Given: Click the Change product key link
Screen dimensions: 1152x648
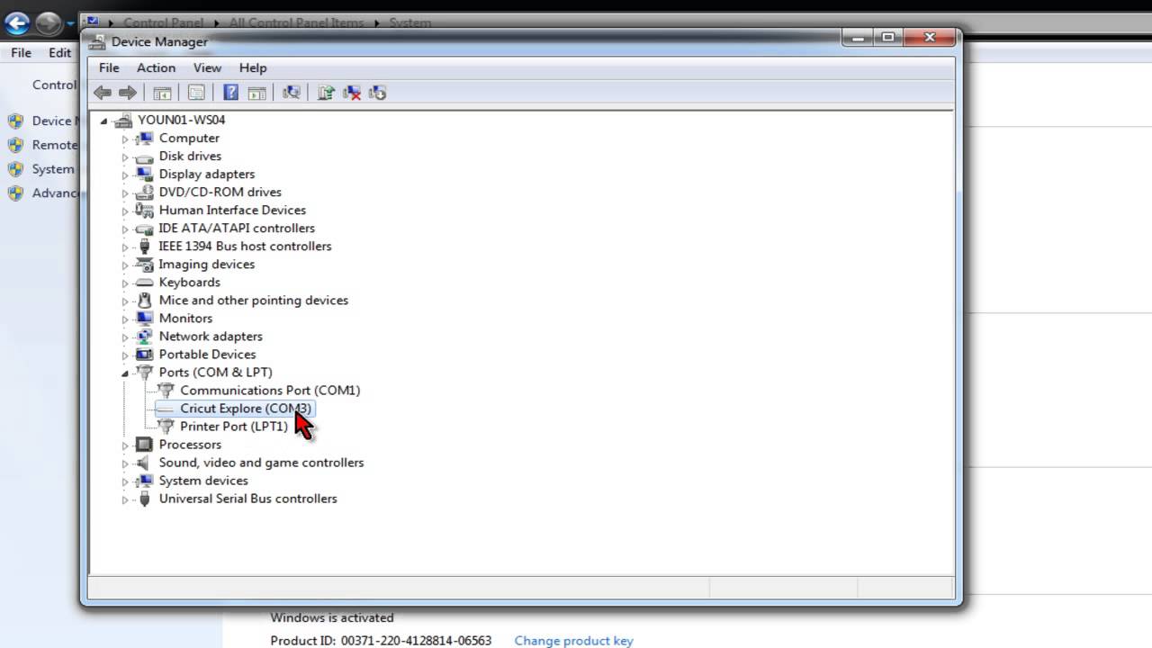Looking at the screenshot, I should [x=573, y=641].
